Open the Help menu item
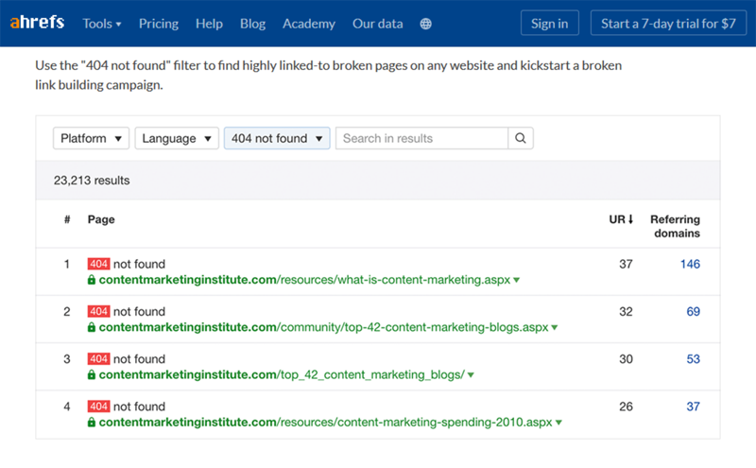This screenshot has width=756, height=468. click(209, 24)
